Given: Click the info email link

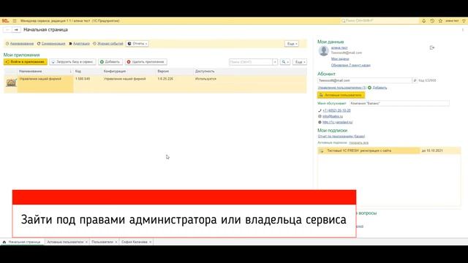Looking at the screenshot, I should (x=333, y=116).
